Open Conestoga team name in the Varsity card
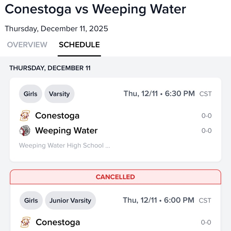This screenshot has width=231, height=231. pyautogui.click(x=57, y=116)
